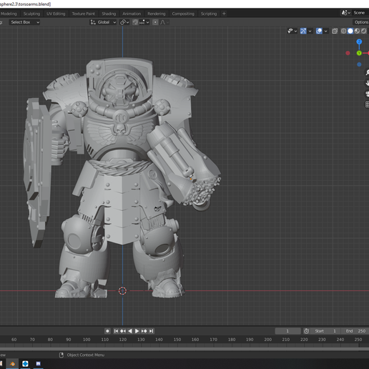Viewport: 369px width, 369px height.
Task: Toggle snapping with the magnet icon
Action: (135, 22)
